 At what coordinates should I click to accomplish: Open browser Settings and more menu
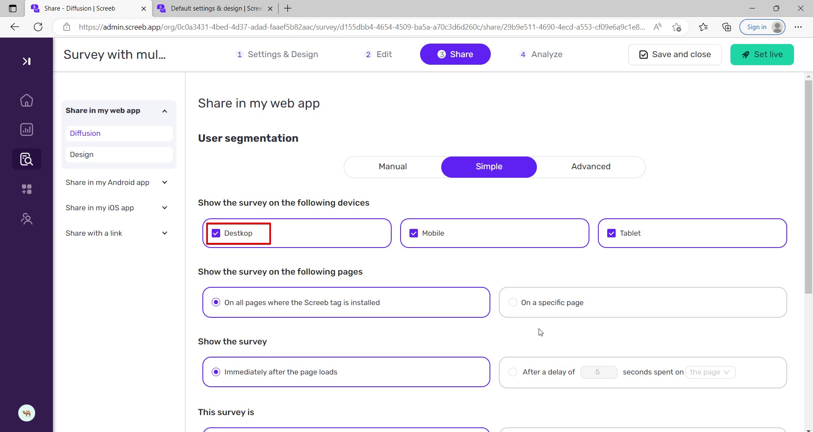click(x=798, y=27)
